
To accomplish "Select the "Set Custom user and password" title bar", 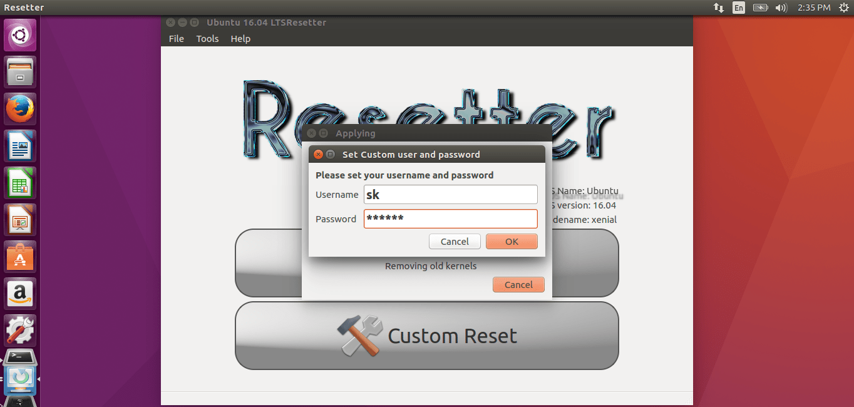I will tap(427, 155).
